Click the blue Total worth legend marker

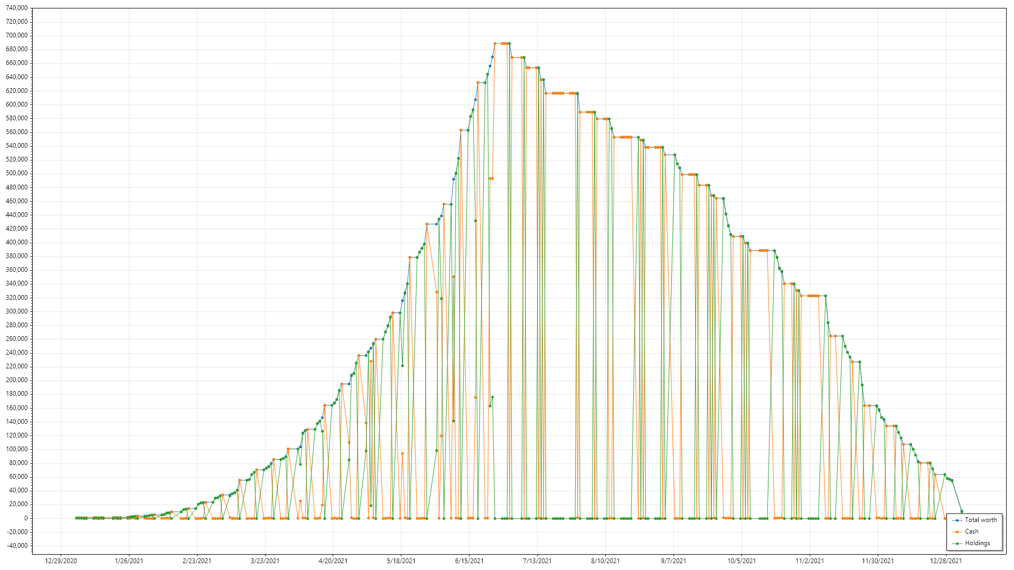(x=957, y=520)
